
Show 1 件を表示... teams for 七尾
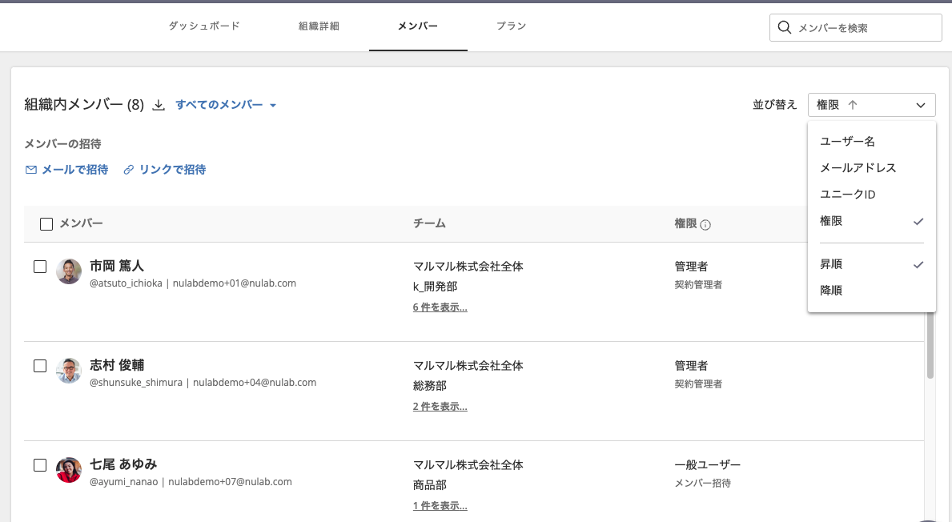(440, 506)
